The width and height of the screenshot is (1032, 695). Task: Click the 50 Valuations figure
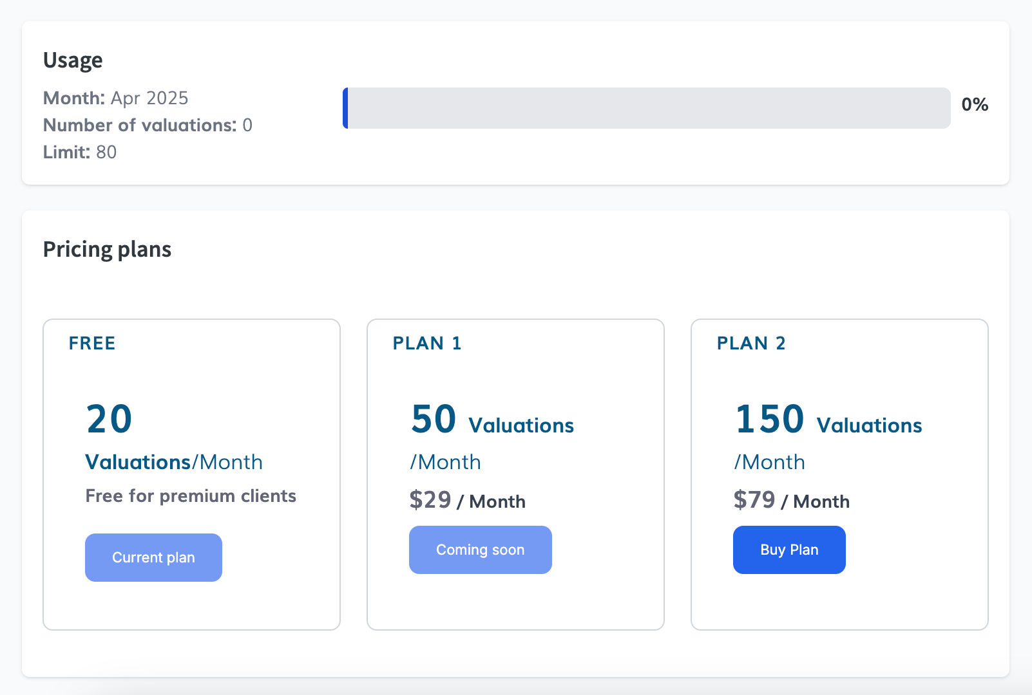(492, 421)
